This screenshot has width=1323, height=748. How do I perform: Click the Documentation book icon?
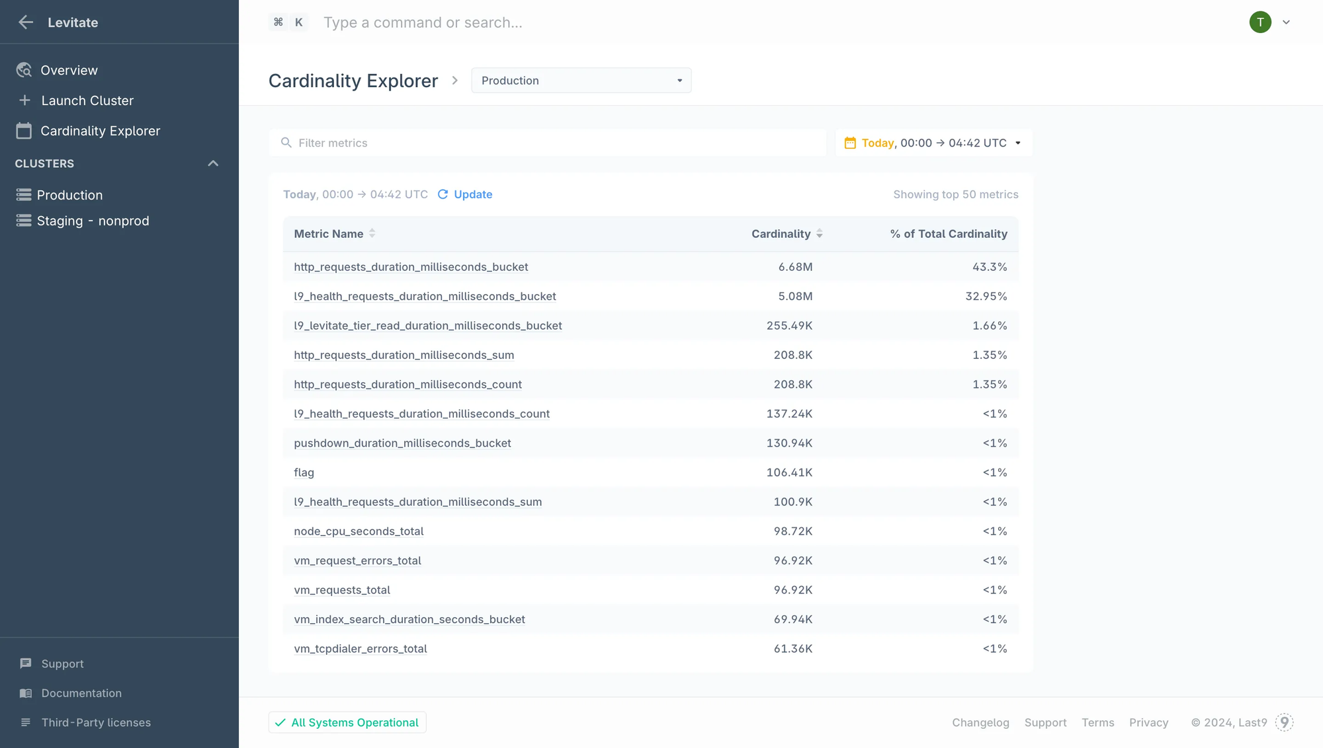coord(25,692)
